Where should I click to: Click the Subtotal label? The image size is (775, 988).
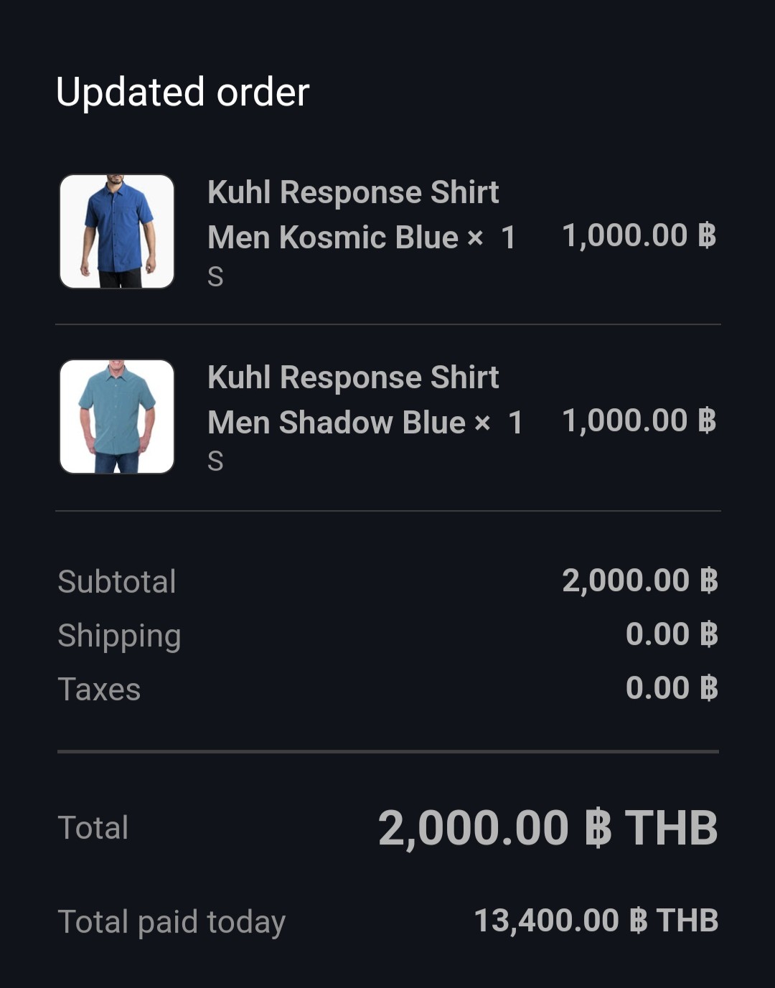pos(117,581)
